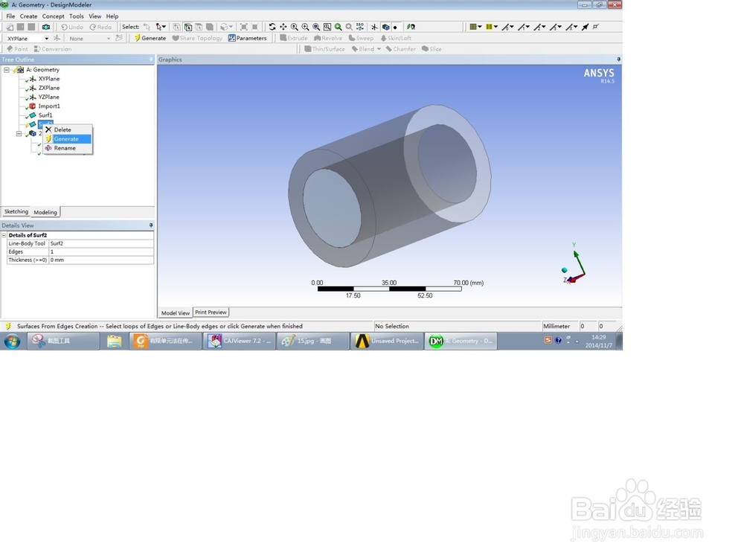Image resolution: width=744 pixels, height=558 pixels.
Task: Click the New Plane icon beside XYPlane
Action: (x=57, y=38)
